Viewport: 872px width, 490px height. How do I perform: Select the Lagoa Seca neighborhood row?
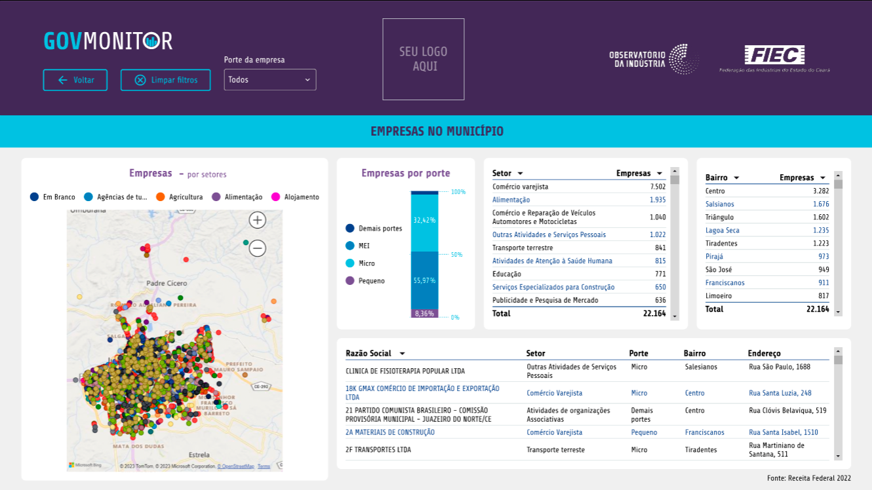pos(723,231)
